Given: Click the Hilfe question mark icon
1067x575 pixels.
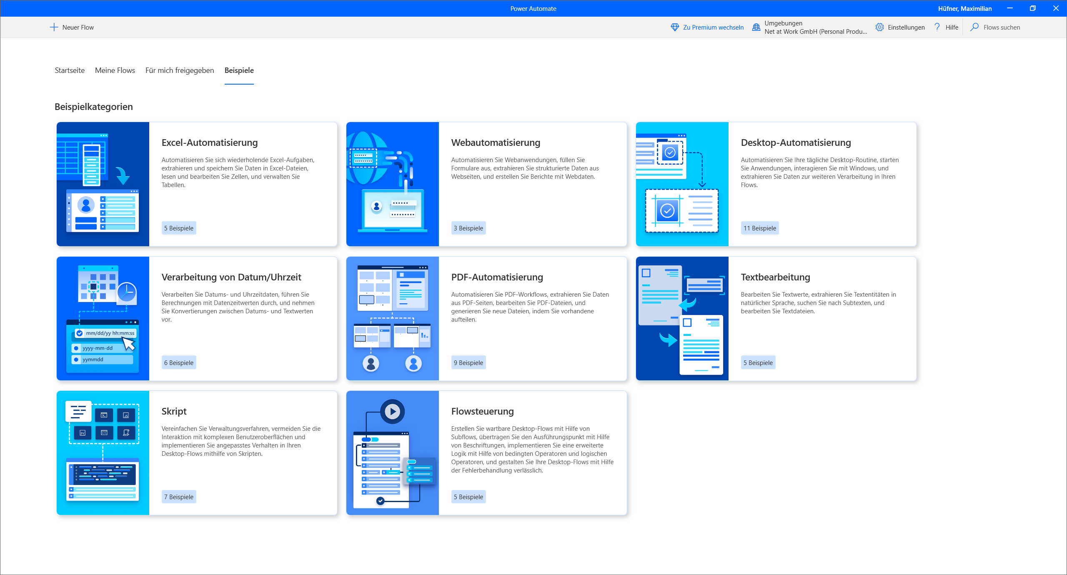Looking at the screenshot, I should click(x=937, y=27).
